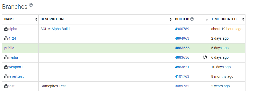Image resolution: width=253 pixels, height=96 pixels.
Task: Open build ID 3089732 of test branch
Action: coord(182,86)
